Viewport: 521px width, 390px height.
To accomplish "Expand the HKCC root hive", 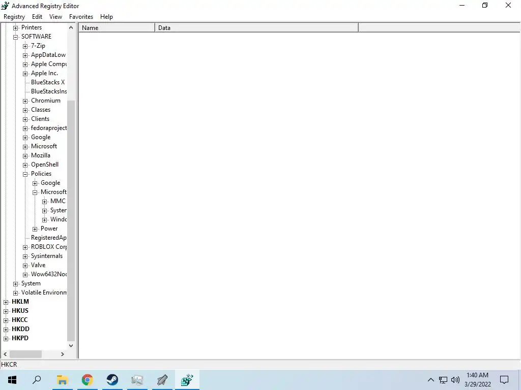I will click(6, 320).
